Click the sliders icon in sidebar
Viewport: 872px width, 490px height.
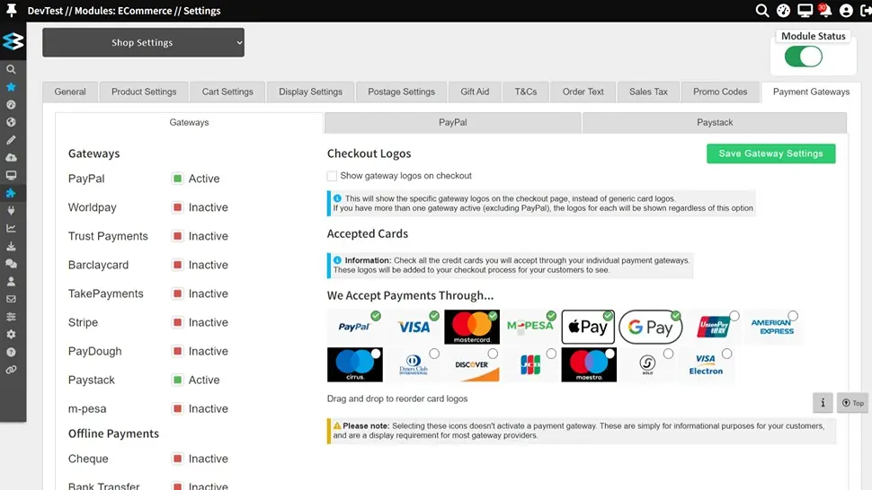11,317
